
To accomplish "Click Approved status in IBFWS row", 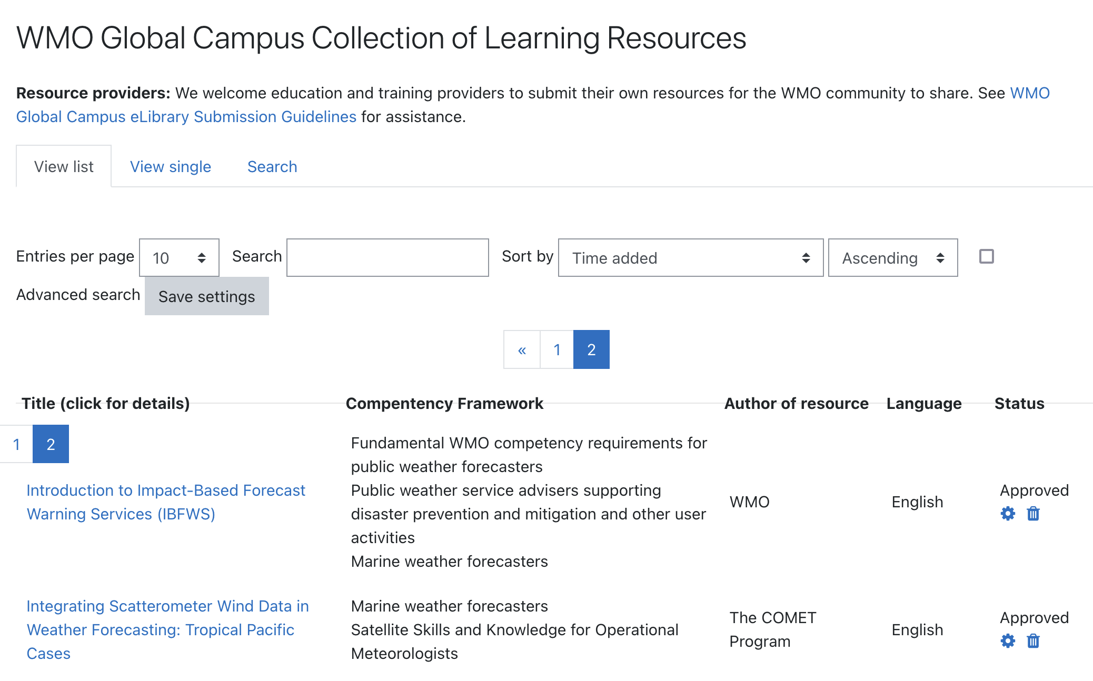I will coord(1034,490).
